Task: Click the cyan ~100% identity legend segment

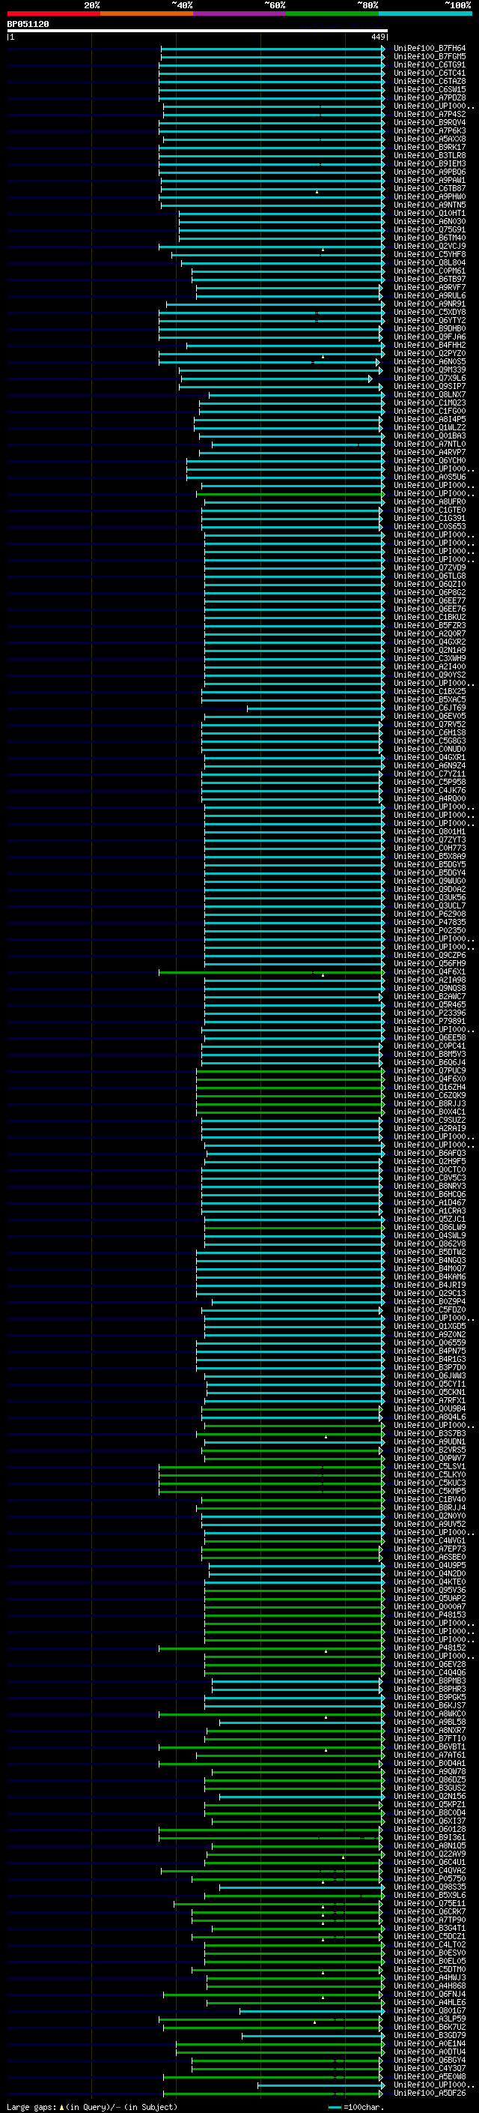Action: [x=426, y=13]
